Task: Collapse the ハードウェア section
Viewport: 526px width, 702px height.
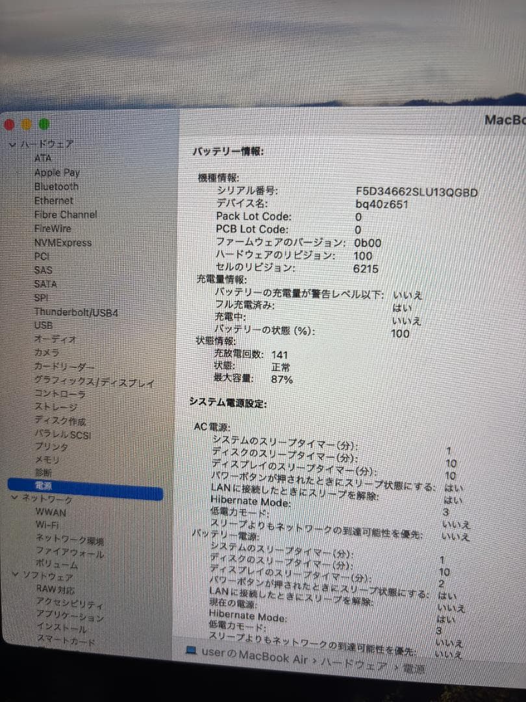Action: point(12,144)
